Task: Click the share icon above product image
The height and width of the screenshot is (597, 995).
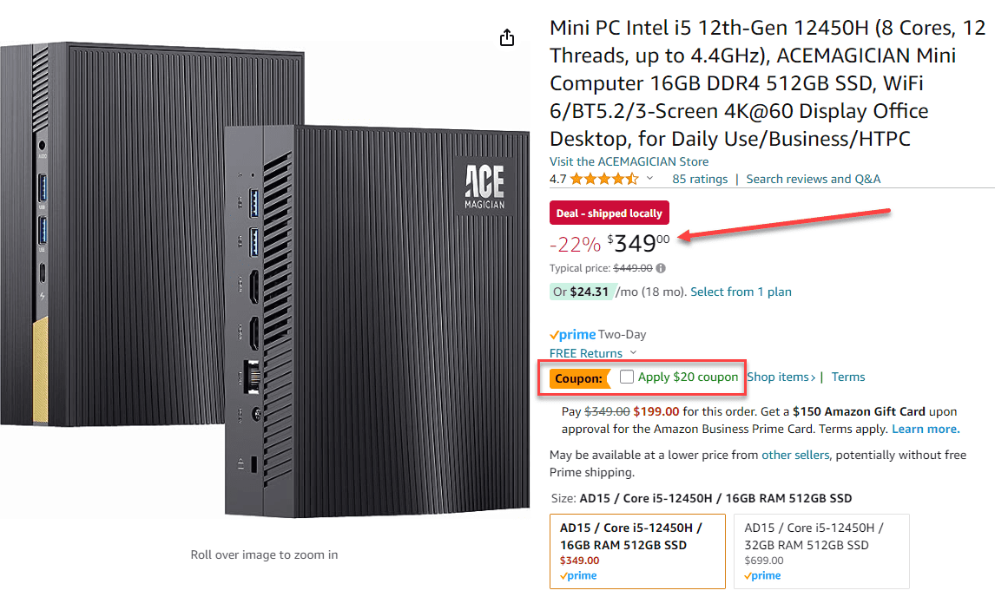Action: click(x=507, y=38)
